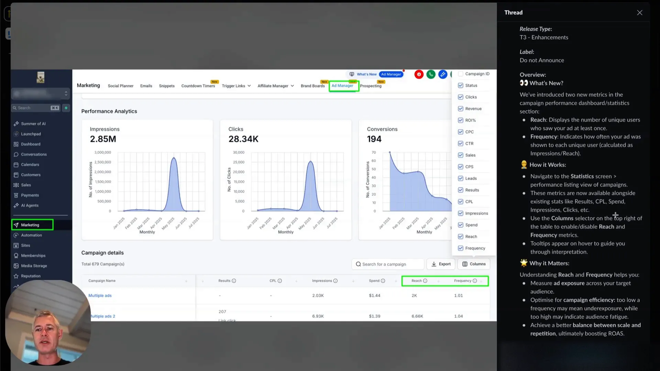Open Payments in the sidebar
The image size is (660, 371).
coord(30,195)
